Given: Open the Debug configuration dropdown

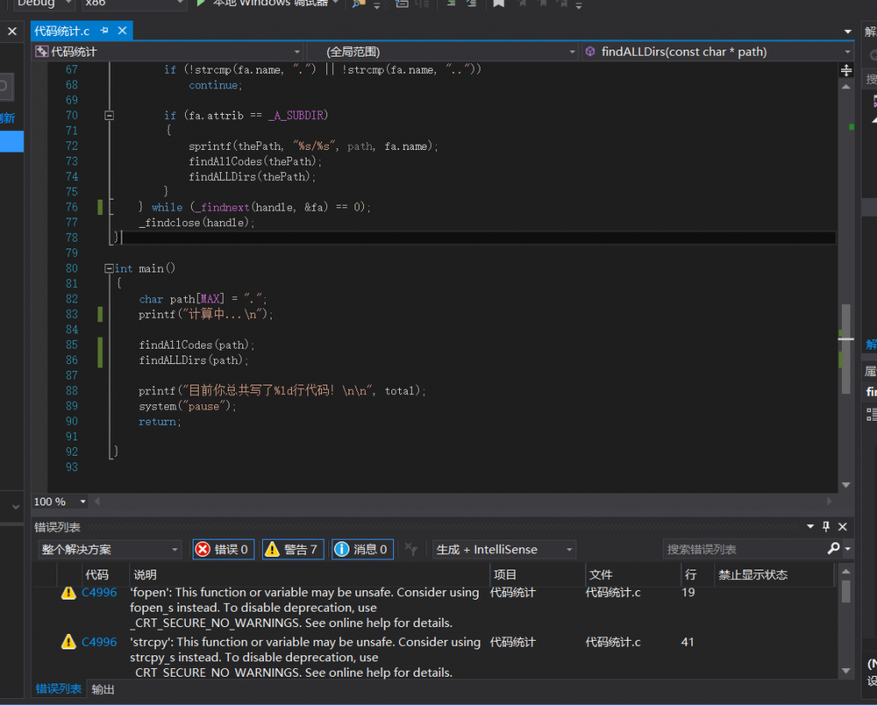Looking at the screenshot, I should pyautogui.click(x=45, y=3).
